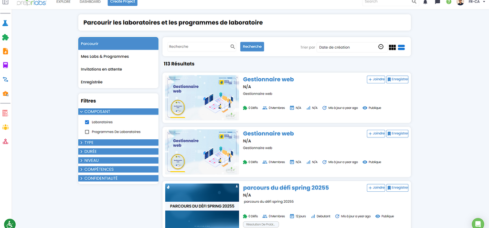Viewport: 489px width, 228px height.
Task: Open the orange briefcase sidebar icon
Action: [5, 93]
